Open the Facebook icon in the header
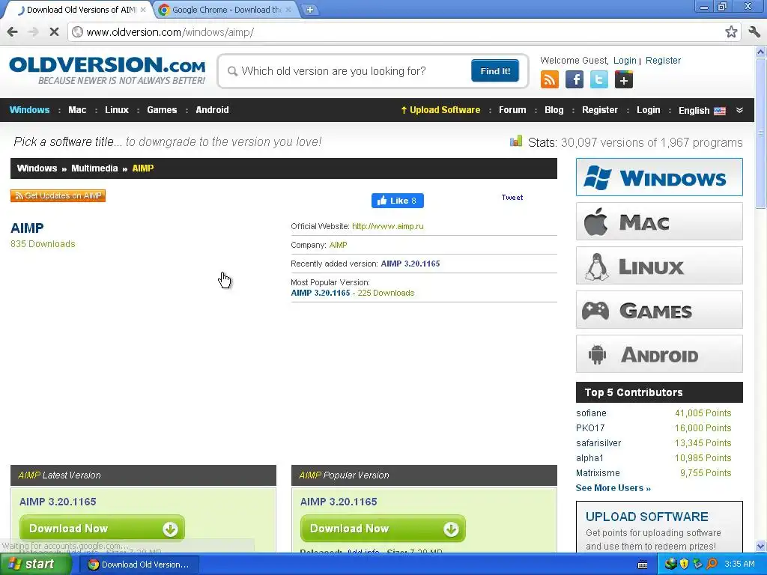767x575 pixels. pyautogui.click(x=575, y=79)
